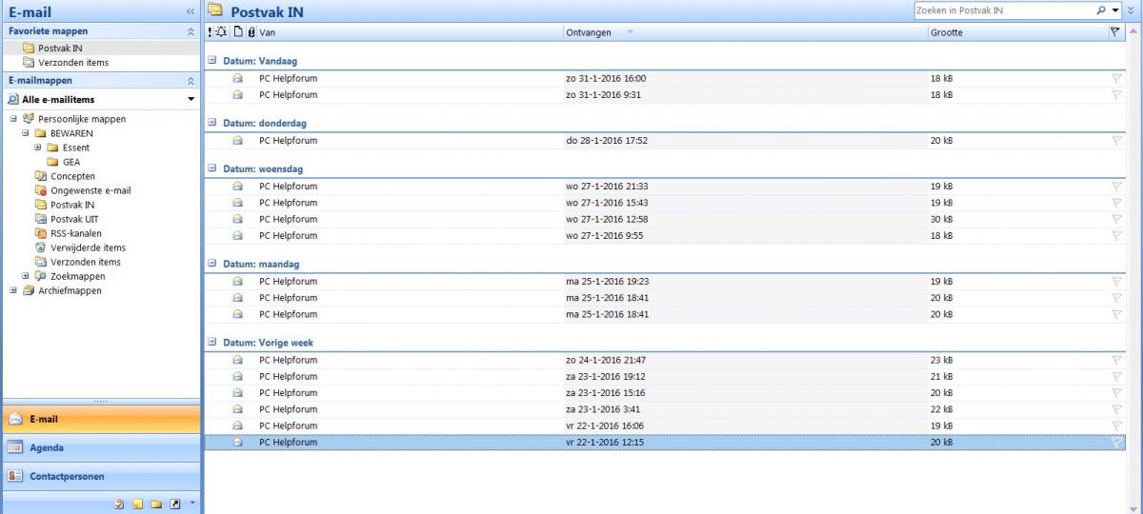Click the envelope icon of the 31-1-2016 16:00 message
Viewport: 1143px width, 514px height.
pyautogui.click(x=238, y=79)
